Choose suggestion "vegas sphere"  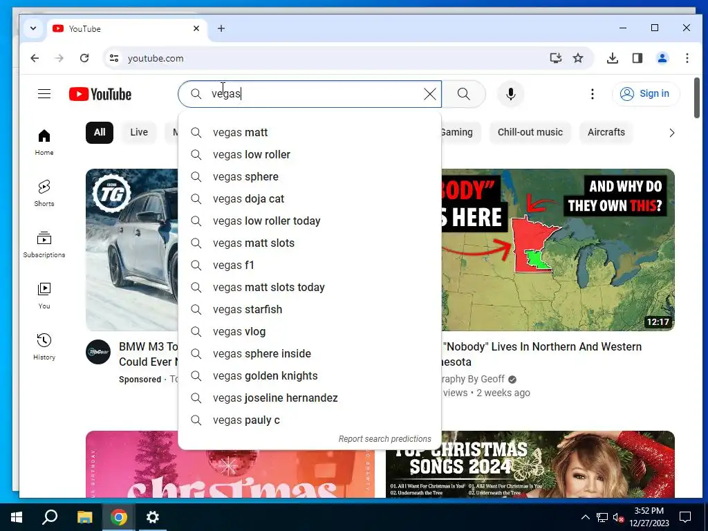[310, 176]
